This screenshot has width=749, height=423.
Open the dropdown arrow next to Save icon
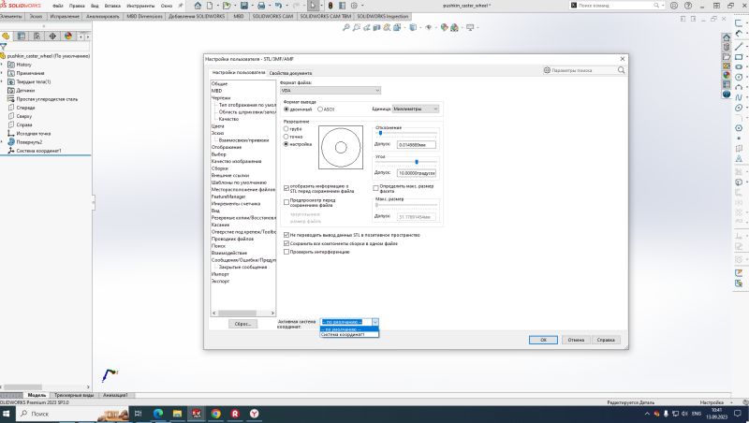pos(252,6)
